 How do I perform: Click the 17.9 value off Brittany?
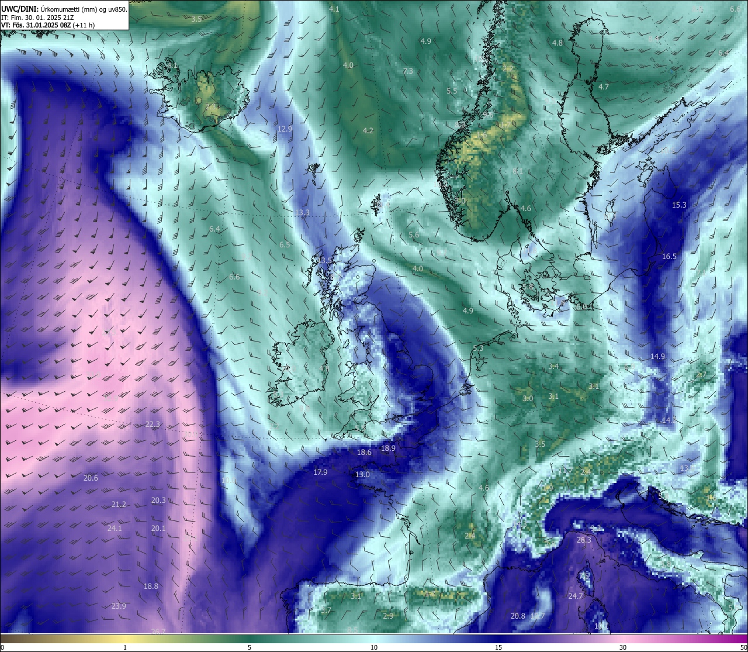320,472
